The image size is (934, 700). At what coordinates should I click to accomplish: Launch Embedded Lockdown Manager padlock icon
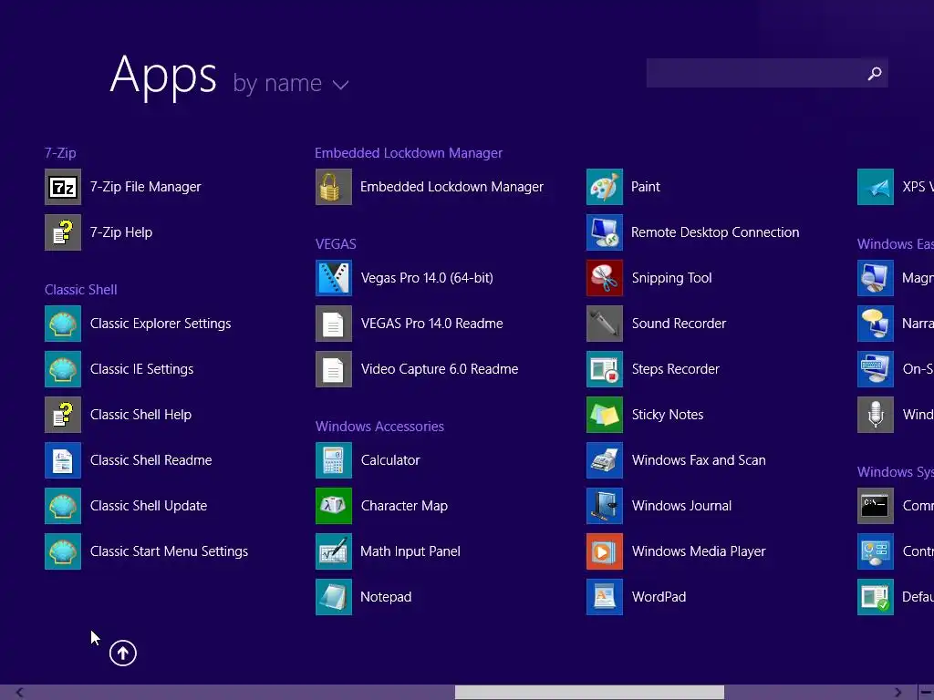(x=334, y=187)
